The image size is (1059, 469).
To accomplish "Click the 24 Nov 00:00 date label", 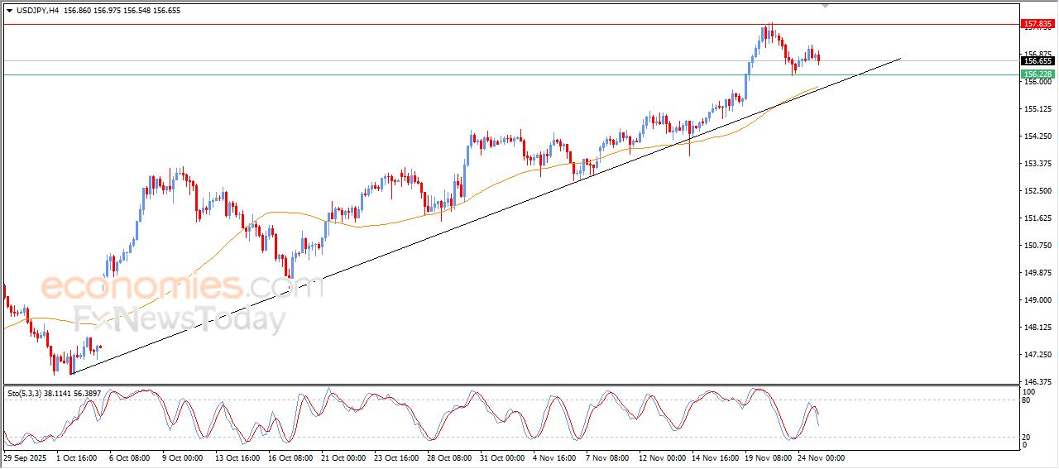I will tap(823, 457).
